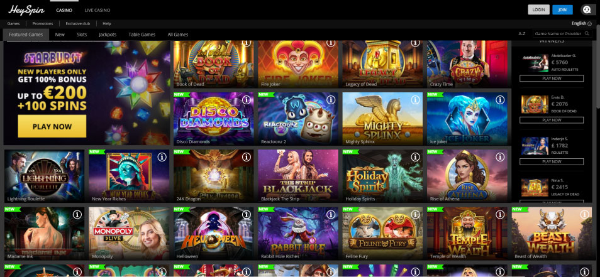Click the search magnifier icon
The image size is (600, 277).
(587, 34)
